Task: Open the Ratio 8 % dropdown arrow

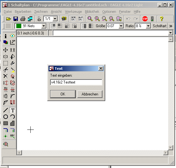Action: 148,26
